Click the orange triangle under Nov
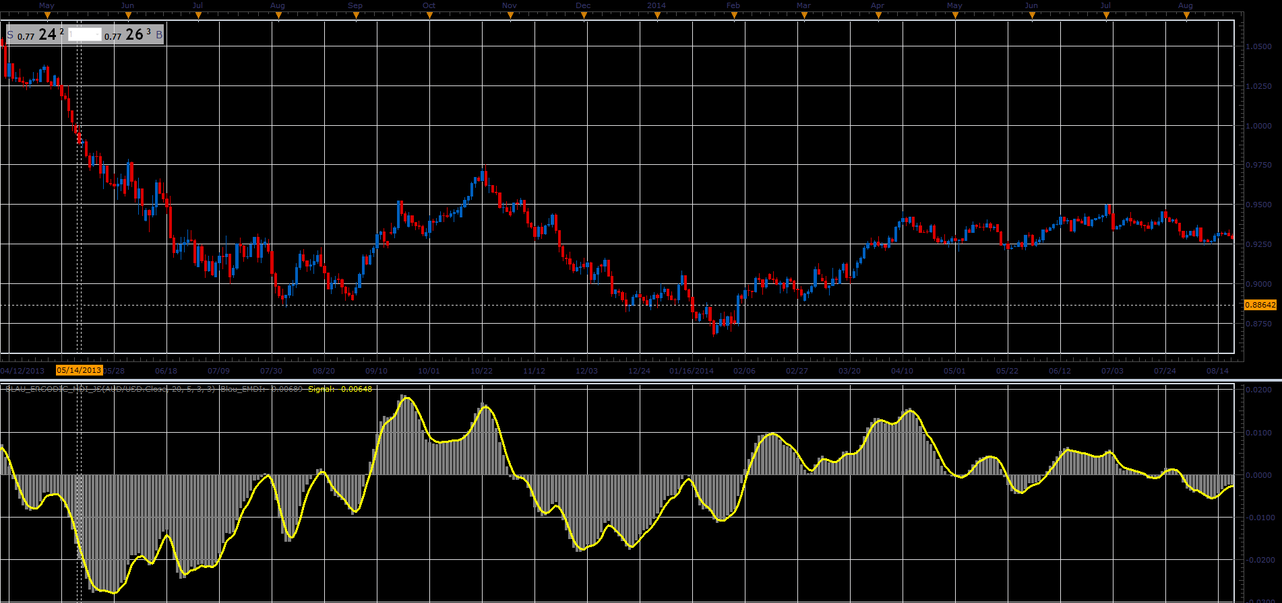This screenshot has width=1282, height=603. click(x=510, y=15)
